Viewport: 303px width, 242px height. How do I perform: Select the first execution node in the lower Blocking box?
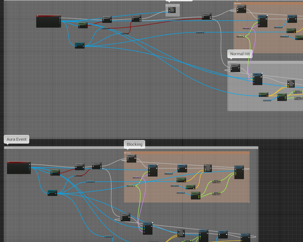[x=131, y=158]
